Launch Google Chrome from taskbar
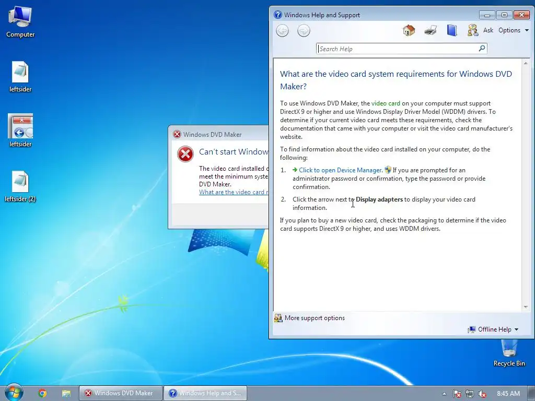This screenshot has width=535, height=401. (42, 393)
